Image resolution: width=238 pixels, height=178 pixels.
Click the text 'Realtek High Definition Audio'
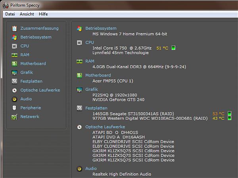click(x=122, y=174)
